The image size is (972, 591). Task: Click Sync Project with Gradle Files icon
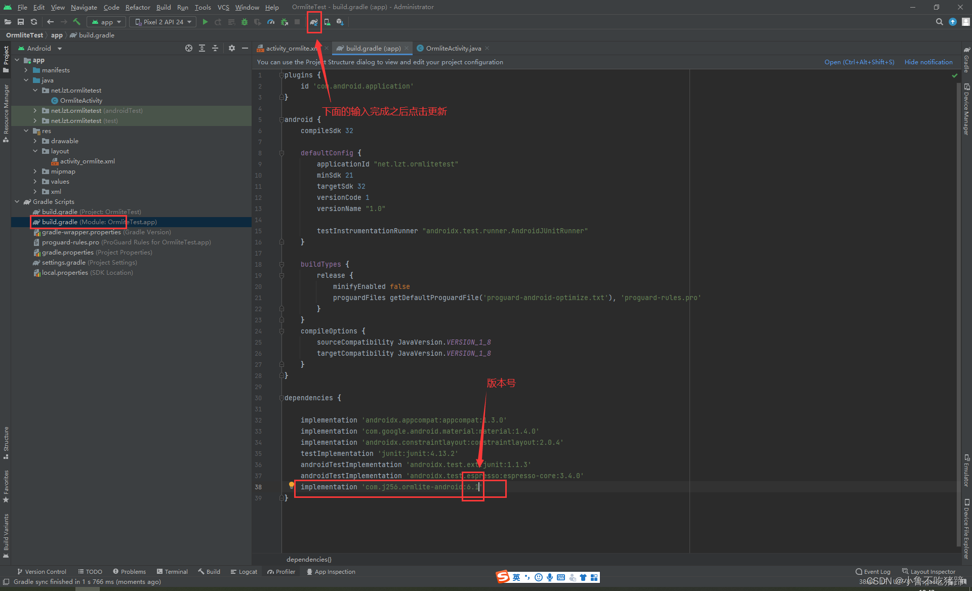(314, 22)
